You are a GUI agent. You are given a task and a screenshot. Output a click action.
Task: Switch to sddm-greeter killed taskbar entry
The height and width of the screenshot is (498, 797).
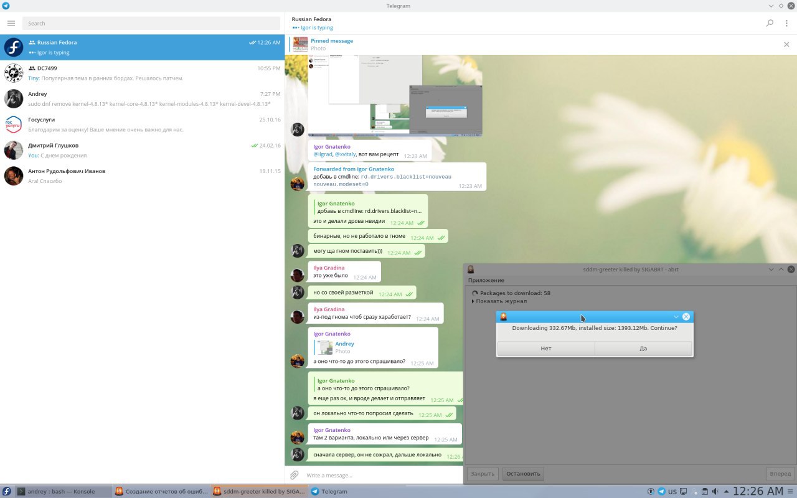click(260, 491)
